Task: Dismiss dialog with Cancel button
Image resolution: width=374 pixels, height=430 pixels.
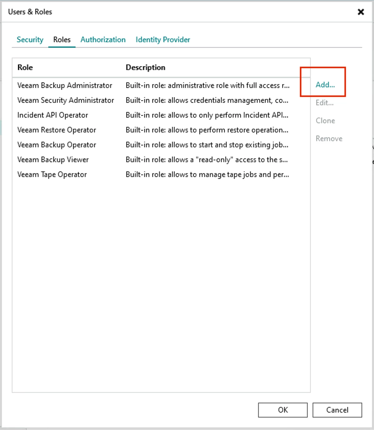Action: [x=337, y=410]
